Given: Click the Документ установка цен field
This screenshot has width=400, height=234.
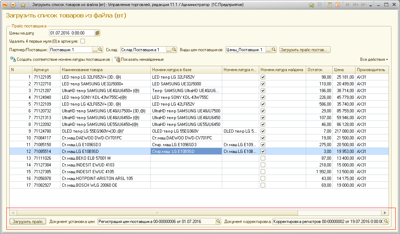Looking at the screenshot, I should tap(157, 221).
